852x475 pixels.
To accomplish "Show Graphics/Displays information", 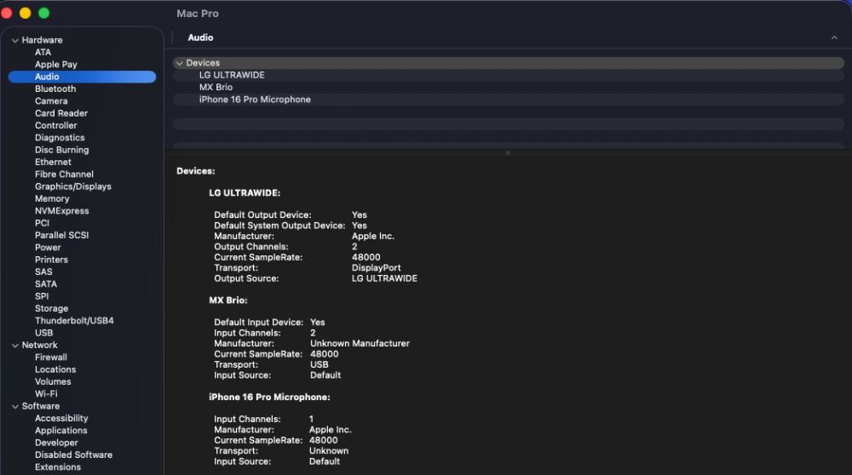I will coord(72,186).
